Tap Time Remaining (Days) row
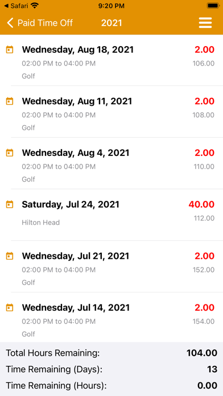Viewport: 223px width, 396px height. pos(111,369)
